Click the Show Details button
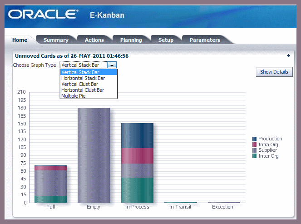 pyautogui.click(x=274, y=72)
